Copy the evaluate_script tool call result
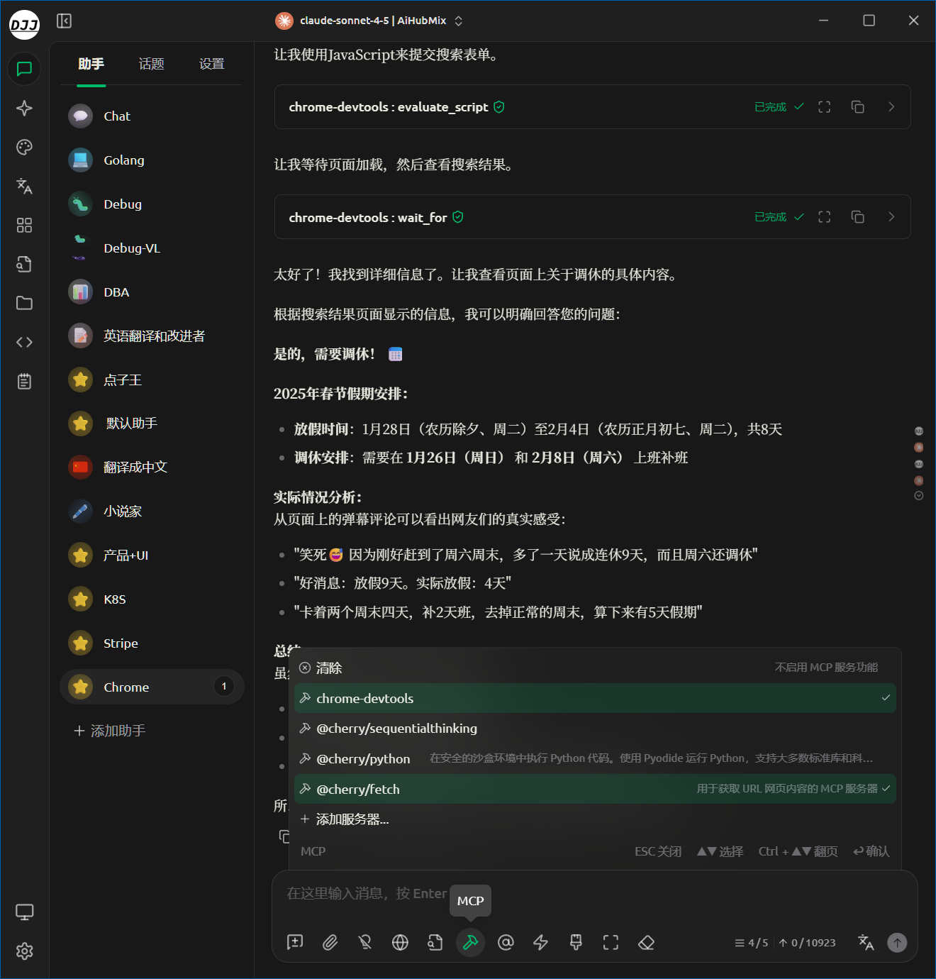 (x=857, y=107)
